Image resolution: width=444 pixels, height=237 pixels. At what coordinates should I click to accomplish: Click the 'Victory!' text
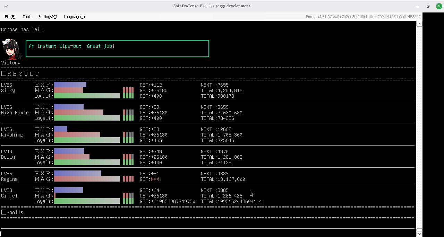click(x=12, y=63)
